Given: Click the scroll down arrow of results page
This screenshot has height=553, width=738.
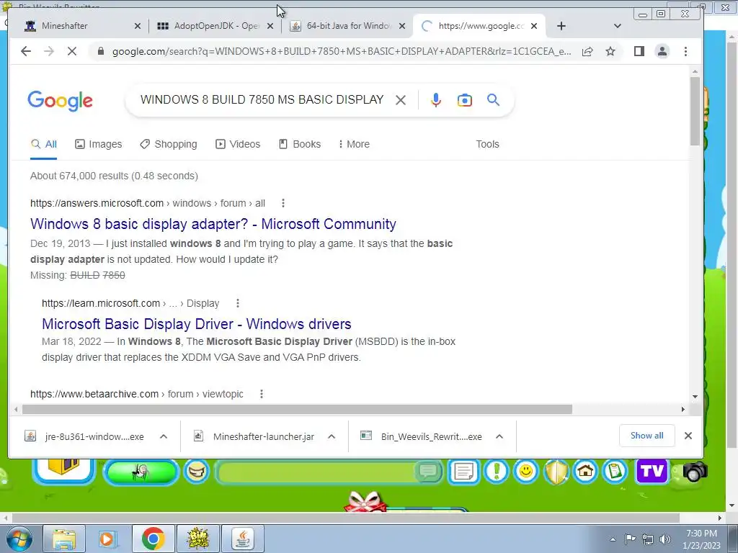Looking at the screenshot, I should [x=695, y=397].
